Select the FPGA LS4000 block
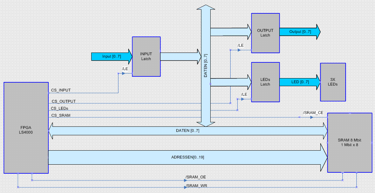This screenshot has height=193, width=375. click(x=26, y=127)
